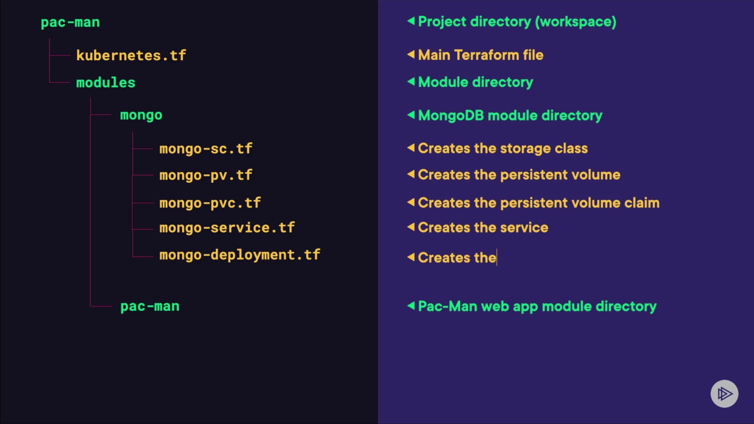The width and height of the screenshot is (754, 424).
Task: Click the Pluralsight play logo icon
Action: click(724, 393)
